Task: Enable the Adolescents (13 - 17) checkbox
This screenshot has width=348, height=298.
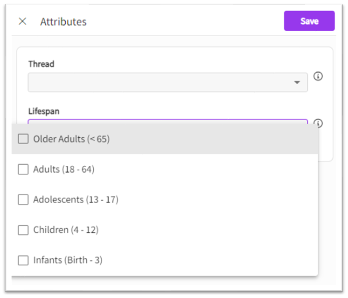Action: [x=23, y=200]
